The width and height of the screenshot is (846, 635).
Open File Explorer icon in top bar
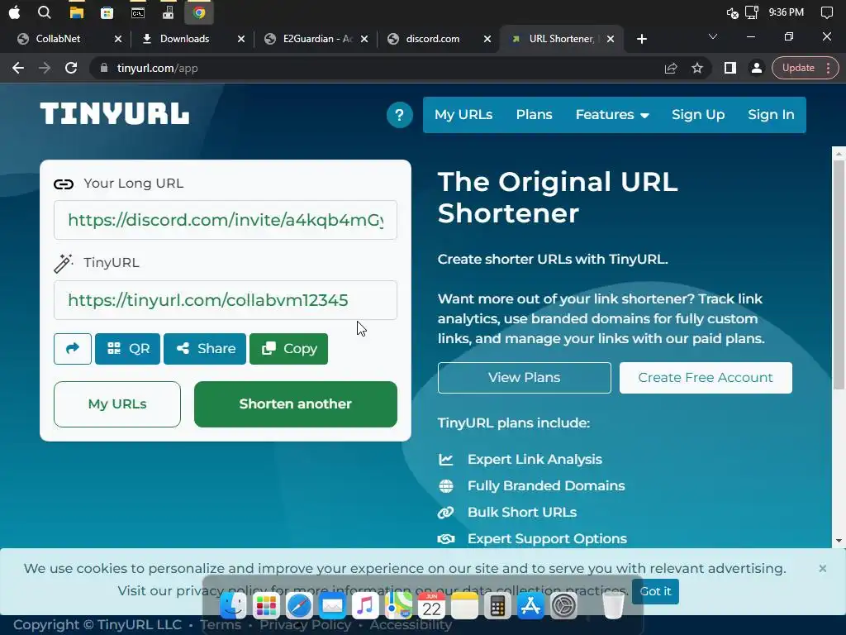point(77,12)
